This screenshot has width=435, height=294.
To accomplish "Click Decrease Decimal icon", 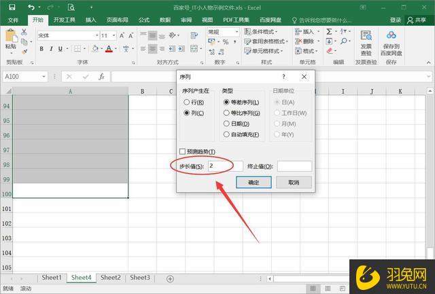I will 221,52.
